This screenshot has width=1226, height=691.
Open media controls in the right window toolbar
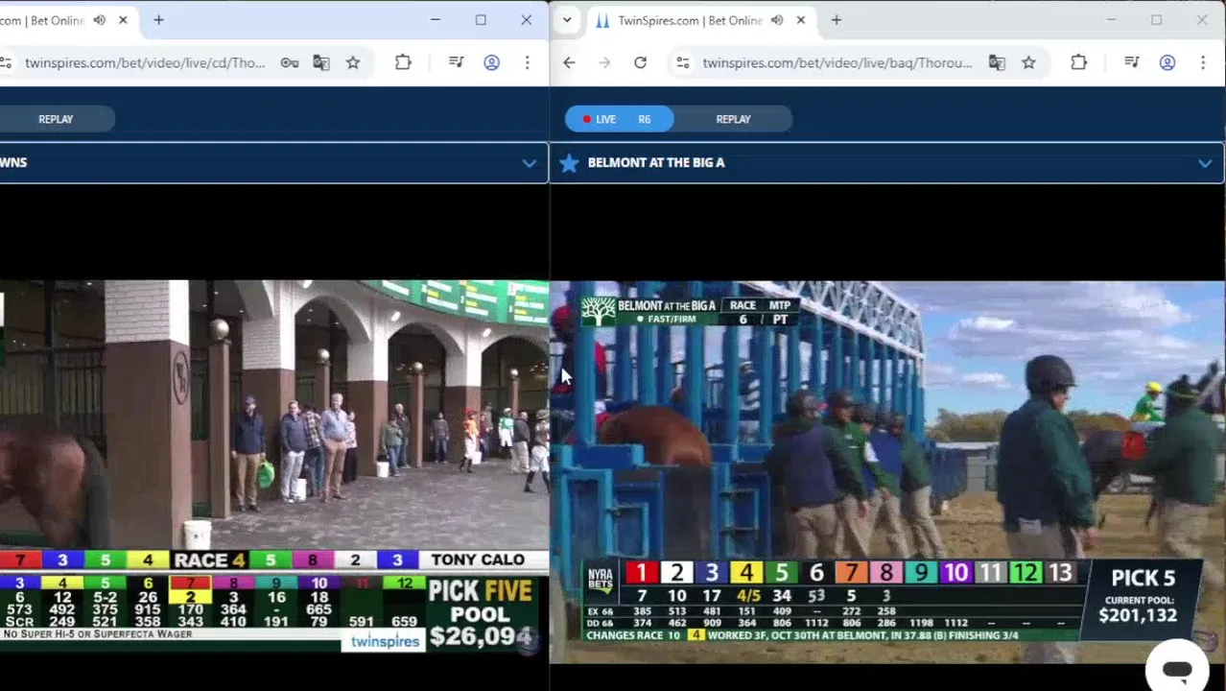click(1132, 63)
